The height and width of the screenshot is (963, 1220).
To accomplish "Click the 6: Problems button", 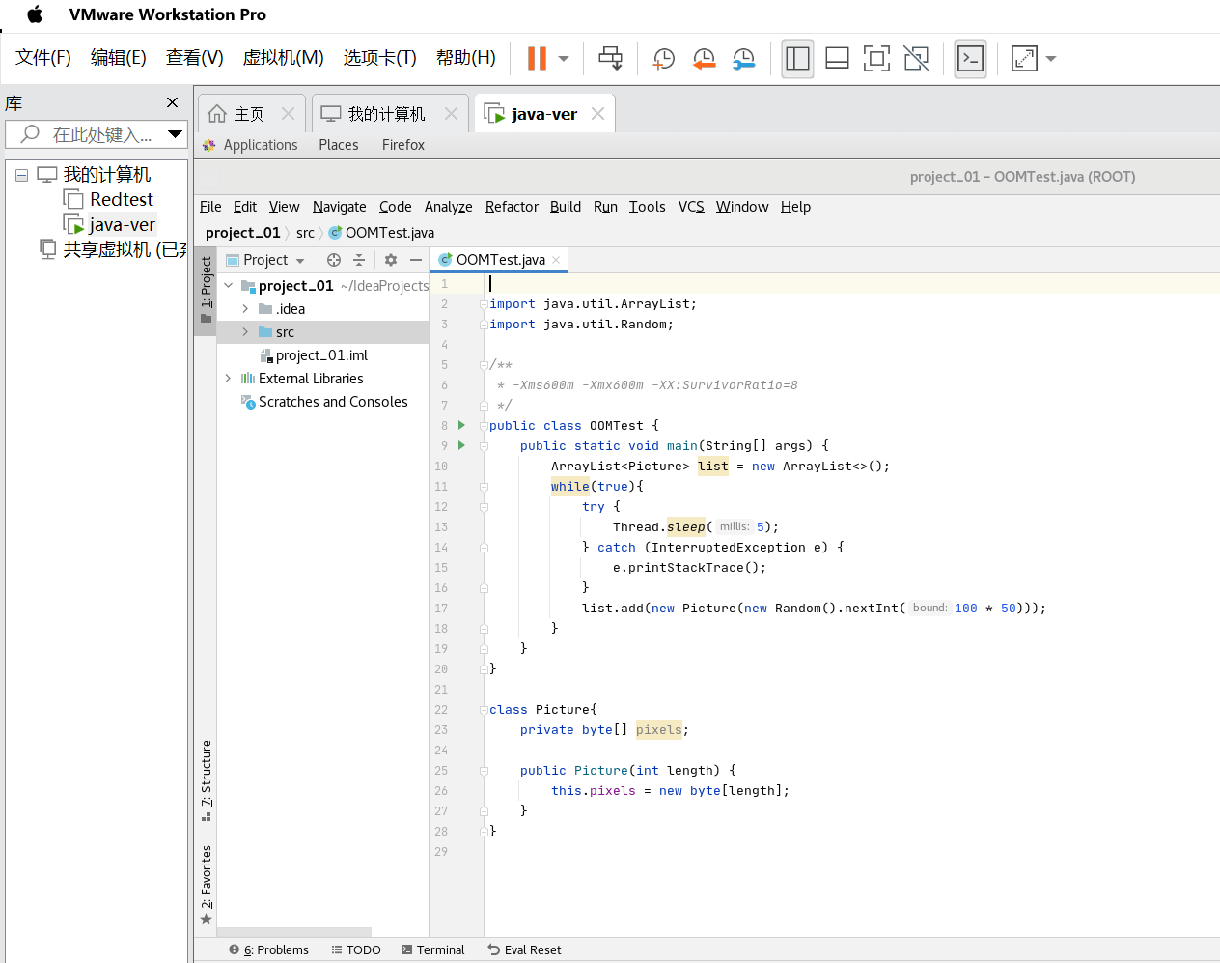I will 269,949.
